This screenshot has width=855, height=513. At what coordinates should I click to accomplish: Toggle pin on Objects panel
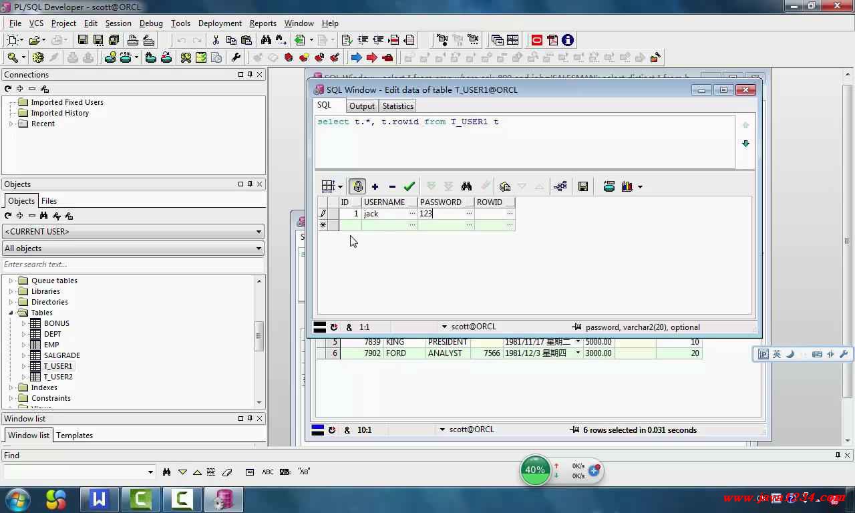point(250,184)
